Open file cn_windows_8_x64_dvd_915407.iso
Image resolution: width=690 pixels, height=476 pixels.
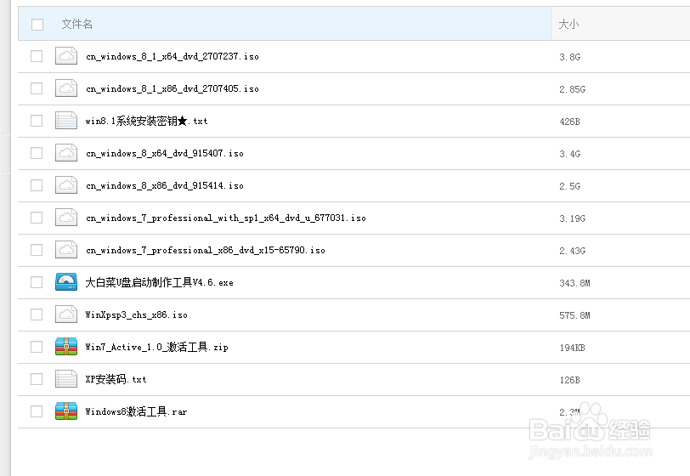pos(165,153)
